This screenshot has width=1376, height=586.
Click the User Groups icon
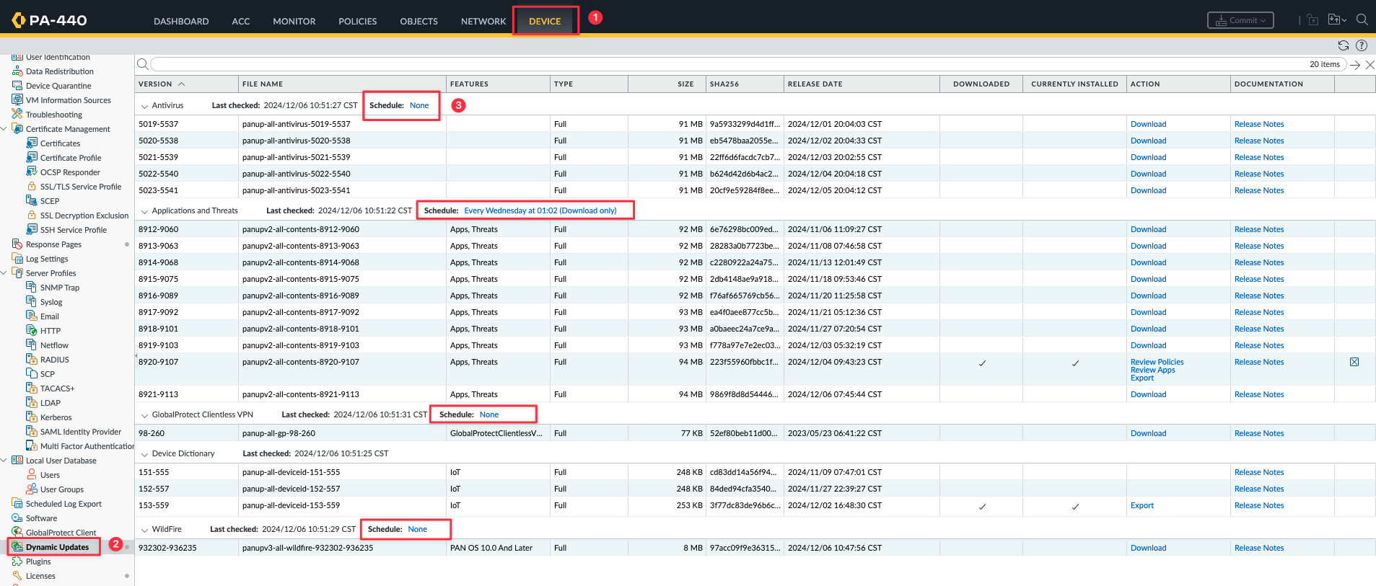point(32,489)
